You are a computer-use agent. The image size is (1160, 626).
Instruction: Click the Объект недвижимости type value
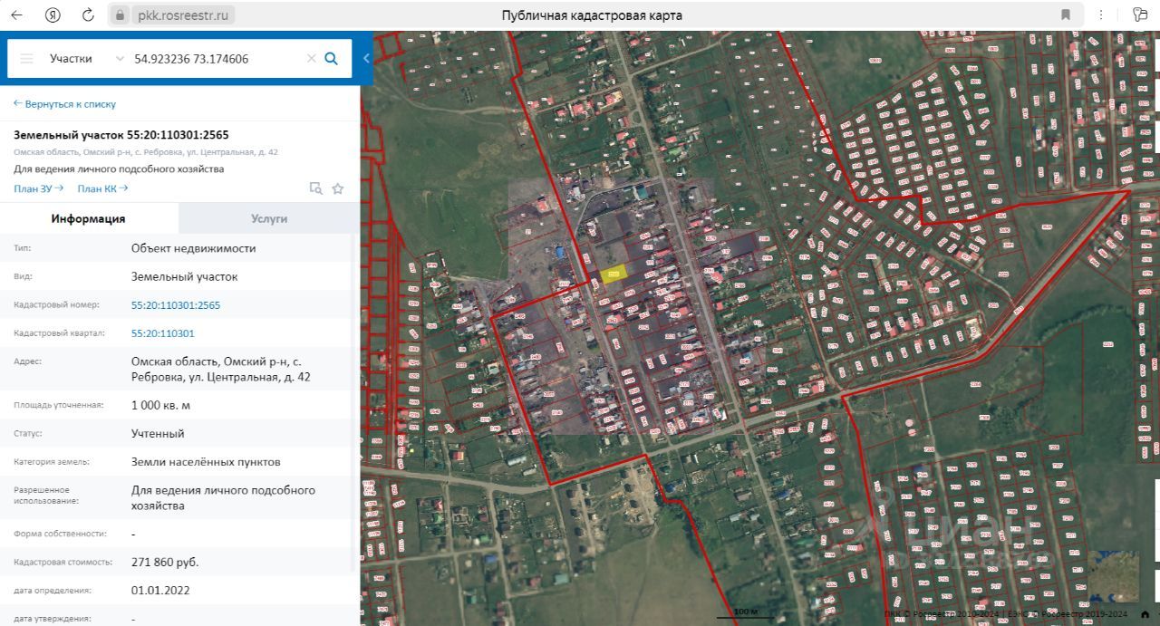(x=194, y=248)
